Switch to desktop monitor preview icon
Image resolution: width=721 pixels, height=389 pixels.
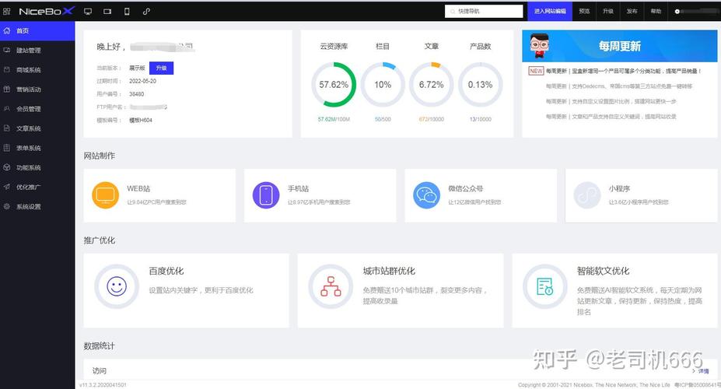pos(88,12)
